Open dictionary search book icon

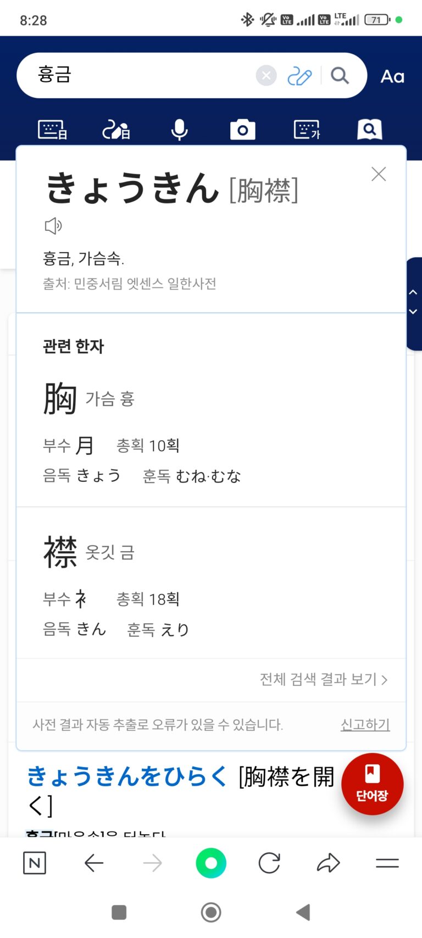369,130
